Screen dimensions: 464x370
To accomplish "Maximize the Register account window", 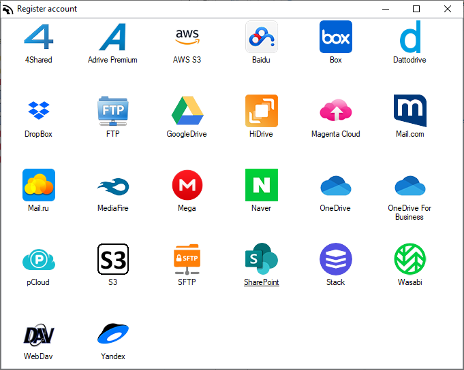I will 416,9.
